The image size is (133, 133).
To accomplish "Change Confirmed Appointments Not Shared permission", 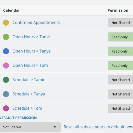I will pos(120,23).
